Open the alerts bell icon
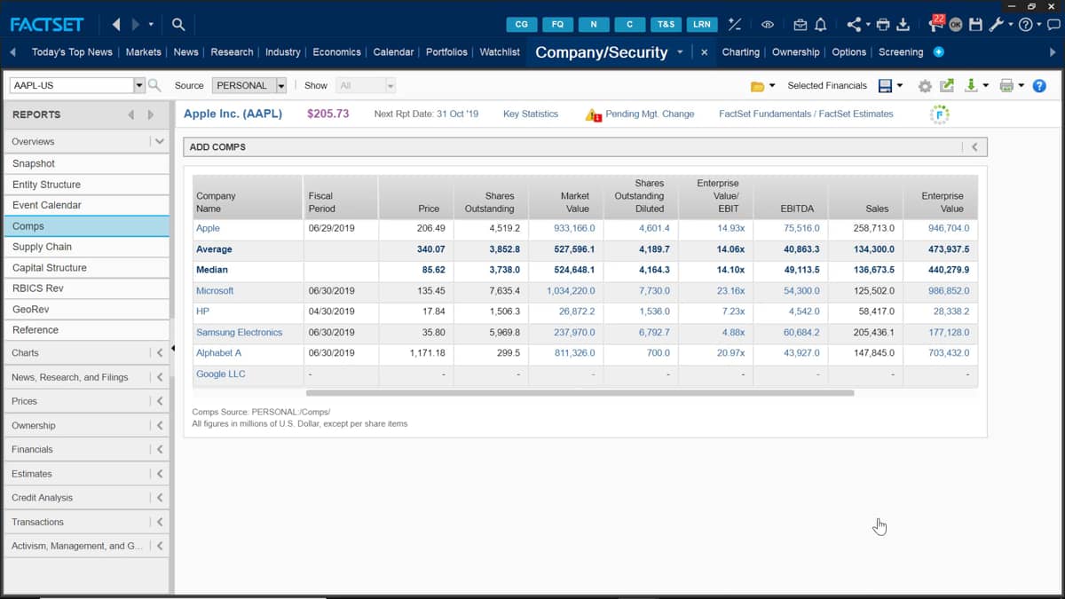1065x599 pixels. click(821, 25)
